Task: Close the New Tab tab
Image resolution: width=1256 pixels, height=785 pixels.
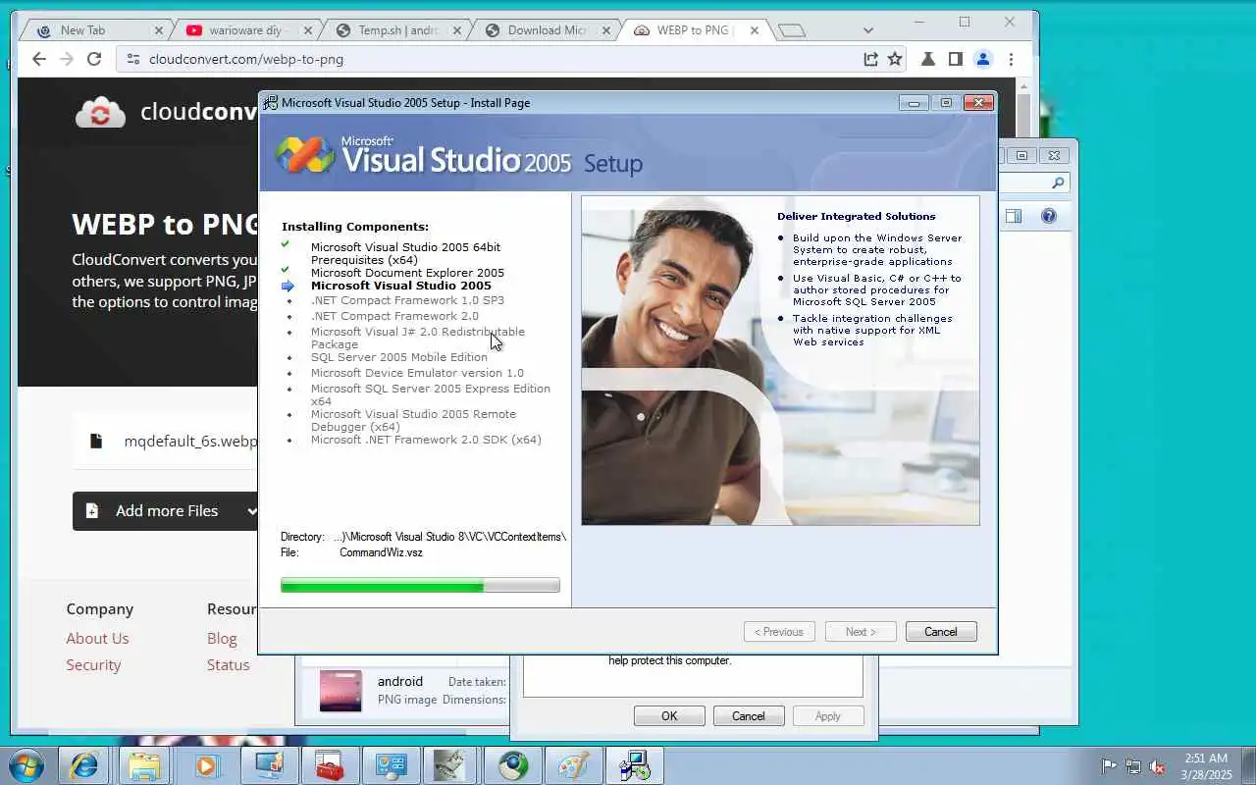Action: (x=158, y=30)
